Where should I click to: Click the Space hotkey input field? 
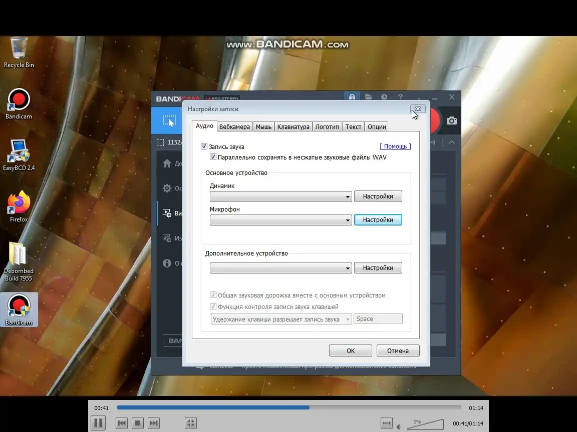(x=378, y=319)
